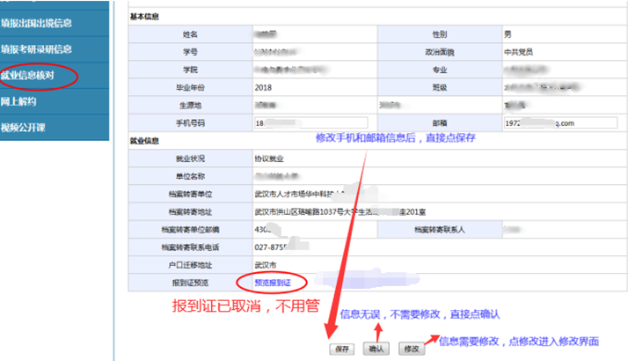Click the 毕业年份 value 2018

click(x=263, y=87)
